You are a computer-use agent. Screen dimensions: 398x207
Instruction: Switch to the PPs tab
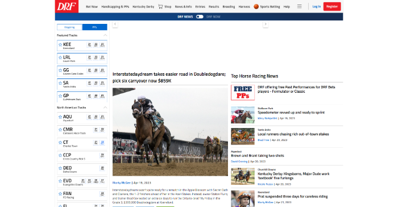click(x=95, y=27)
